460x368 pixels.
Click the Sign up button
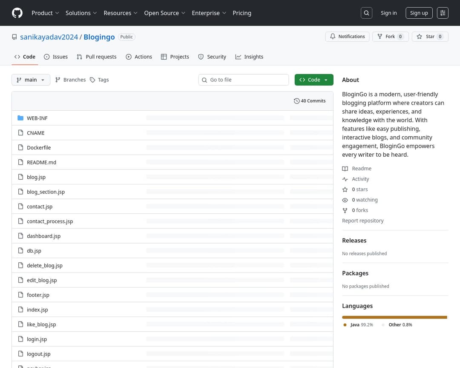click(419, 13)
